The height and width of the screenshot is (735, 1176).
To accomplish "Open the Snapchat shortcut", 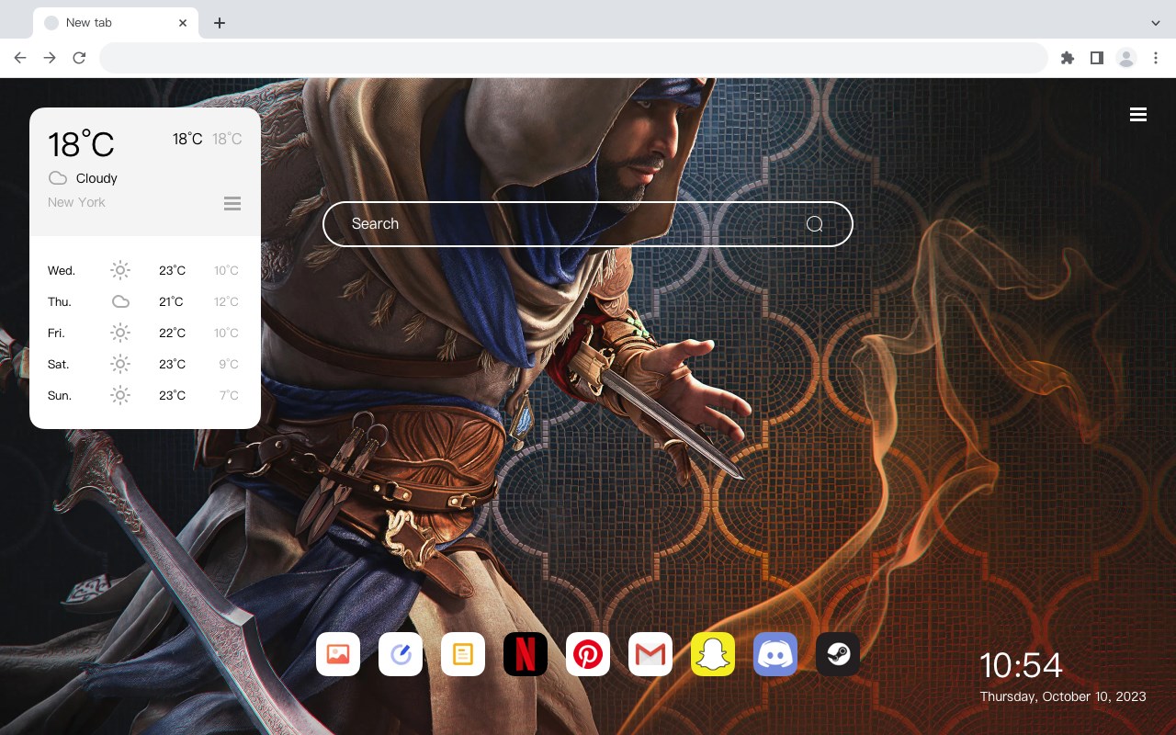I will coord(713,654).
